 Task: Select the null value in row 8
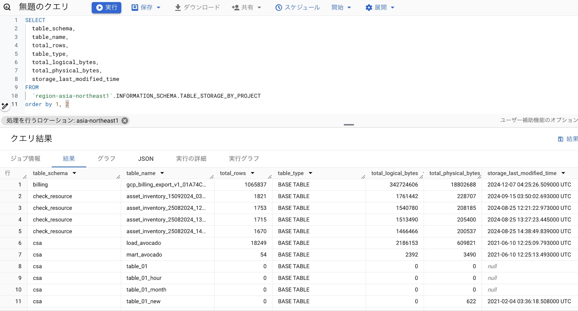click(492, 266)
